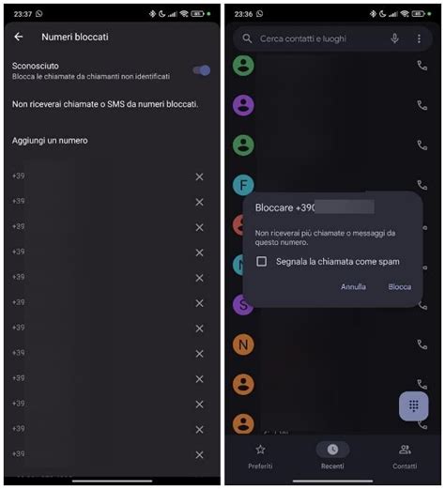Tap Annulla in the block dialog

pos(353,286)
